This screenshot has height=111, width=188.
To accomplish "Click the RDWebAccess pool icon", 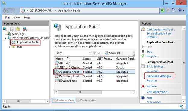I will coord(57,81).
